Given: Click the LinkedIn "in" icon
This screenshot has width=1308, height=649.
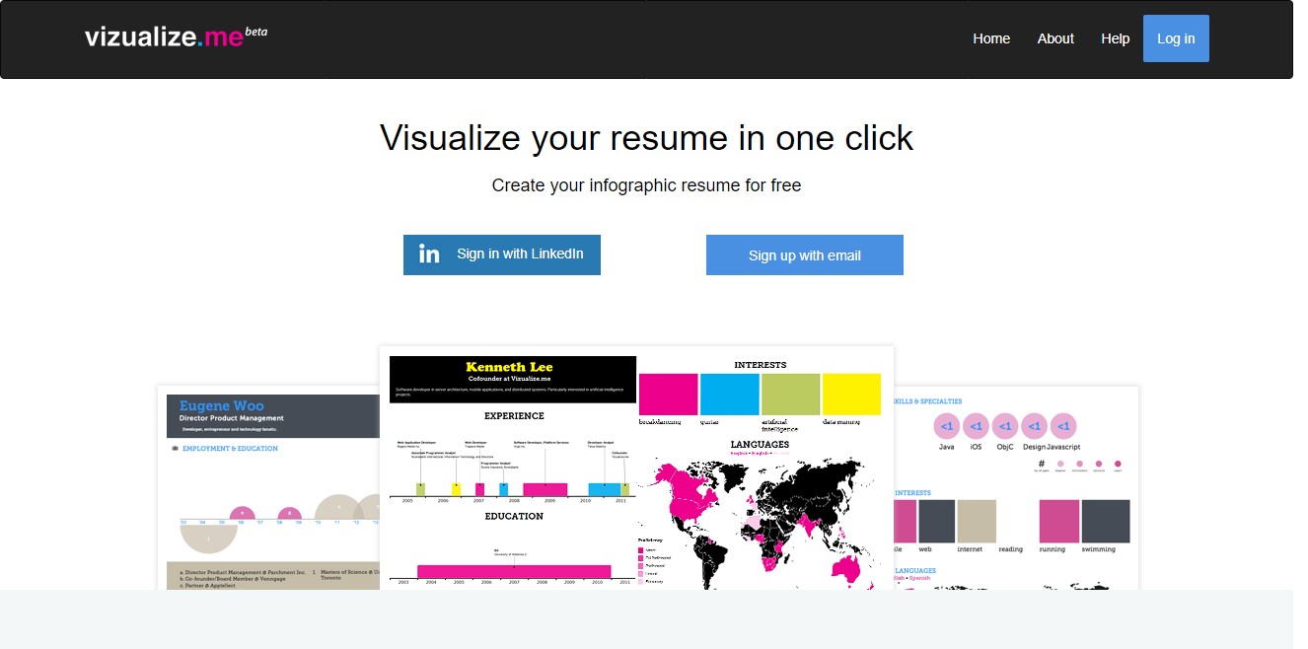Looking at the screenshot, I should tap(429, 254).
